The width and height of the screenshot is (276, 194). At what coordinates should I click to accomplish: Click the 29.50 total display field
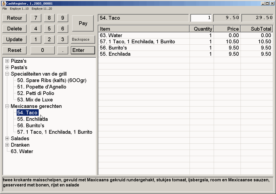coord(257,18)
